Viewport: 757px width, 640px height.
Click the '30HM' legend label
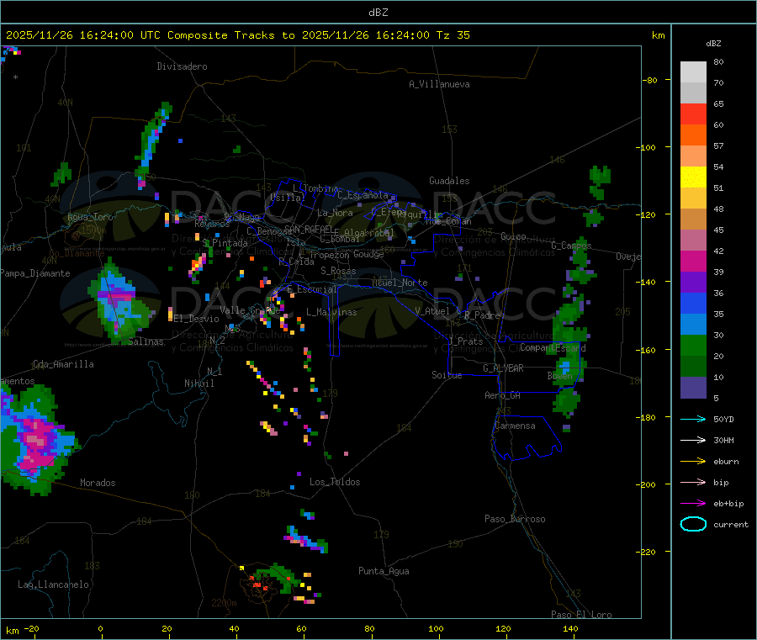coord(723,440)
